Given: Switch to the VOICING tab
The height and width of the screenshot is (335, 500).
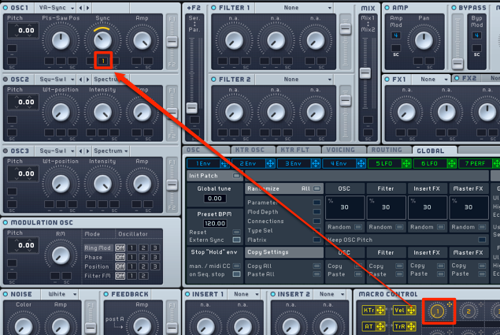Looking at the screenshot, I should coord(343,150).
